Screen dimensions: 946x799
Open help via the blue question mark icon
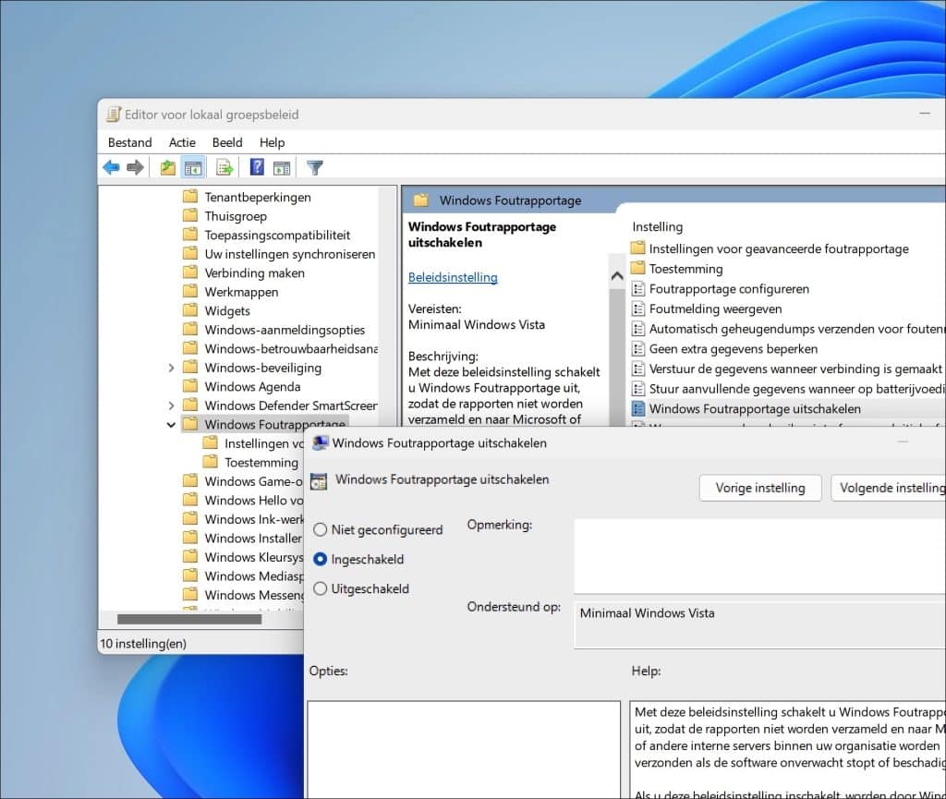pos(257,167)
